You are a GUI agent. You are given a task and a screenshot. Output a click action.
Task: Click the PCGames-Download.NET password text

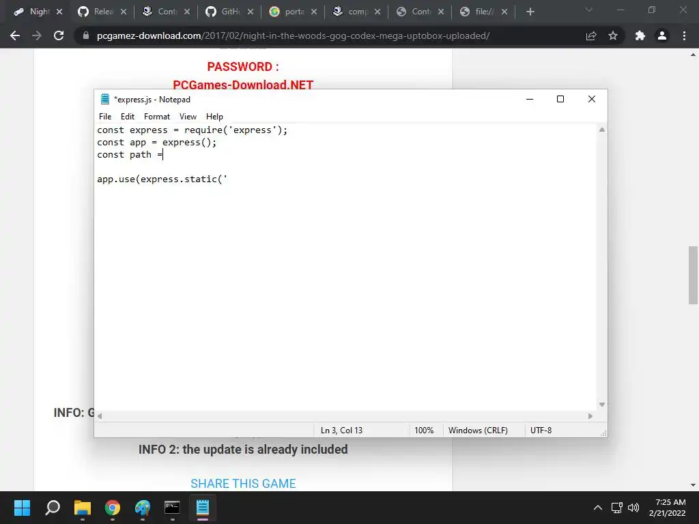[243, 85]
